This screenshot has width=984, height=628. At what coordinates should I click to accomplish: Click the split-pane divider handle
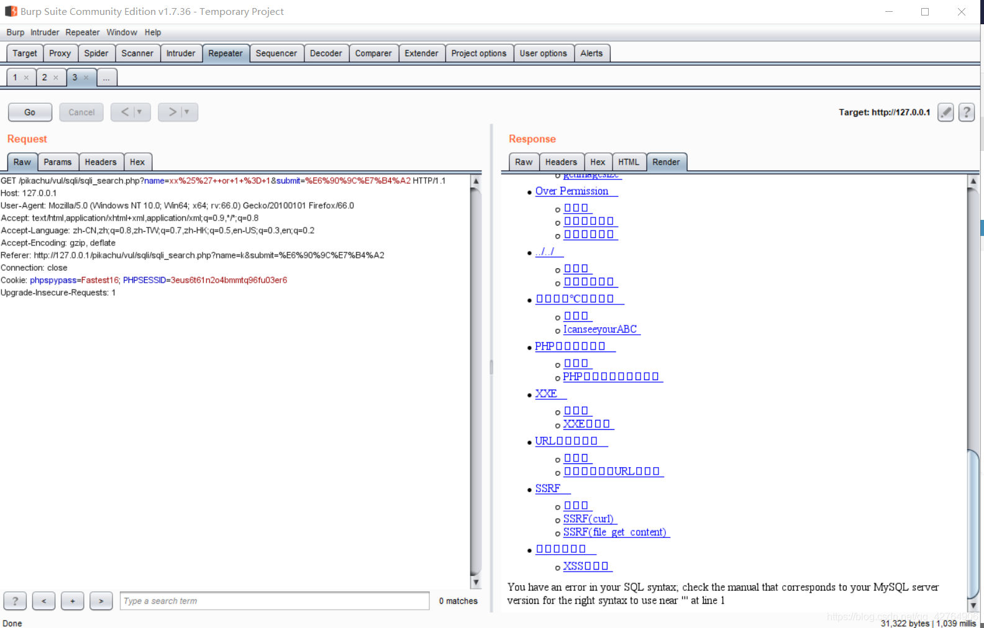coord(491,366)
